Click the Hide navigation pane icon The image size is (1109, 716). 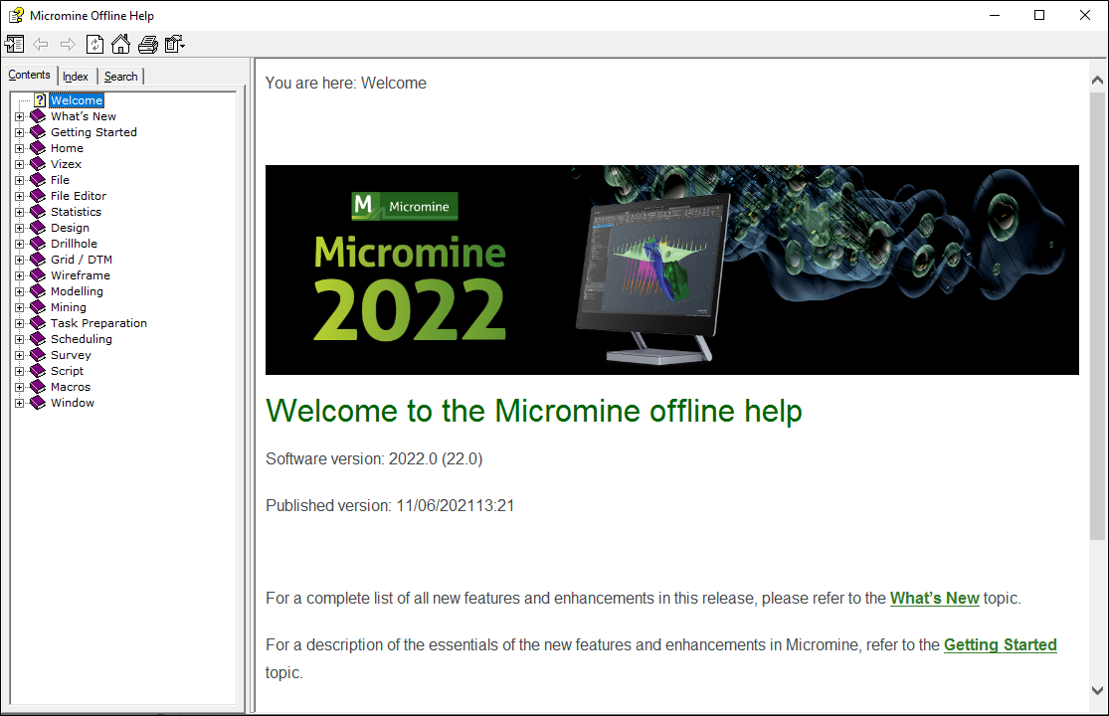click(x=15, y=44)
